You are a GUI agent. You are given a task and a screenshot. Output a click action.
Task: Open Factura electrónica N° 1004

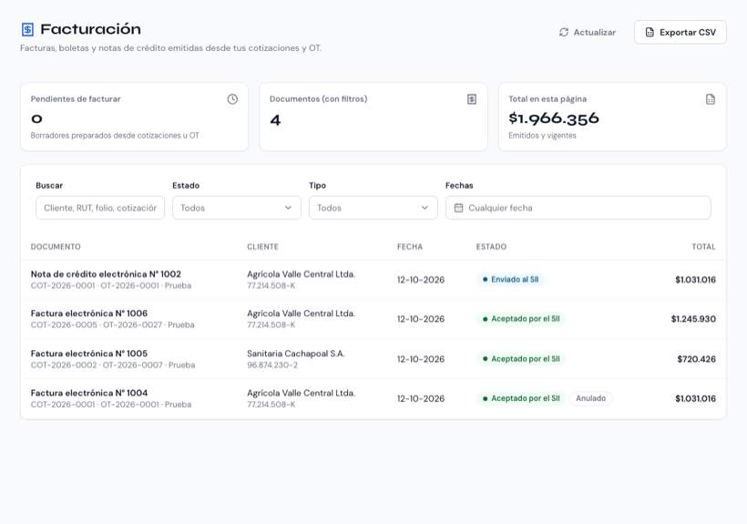(89, 393)
